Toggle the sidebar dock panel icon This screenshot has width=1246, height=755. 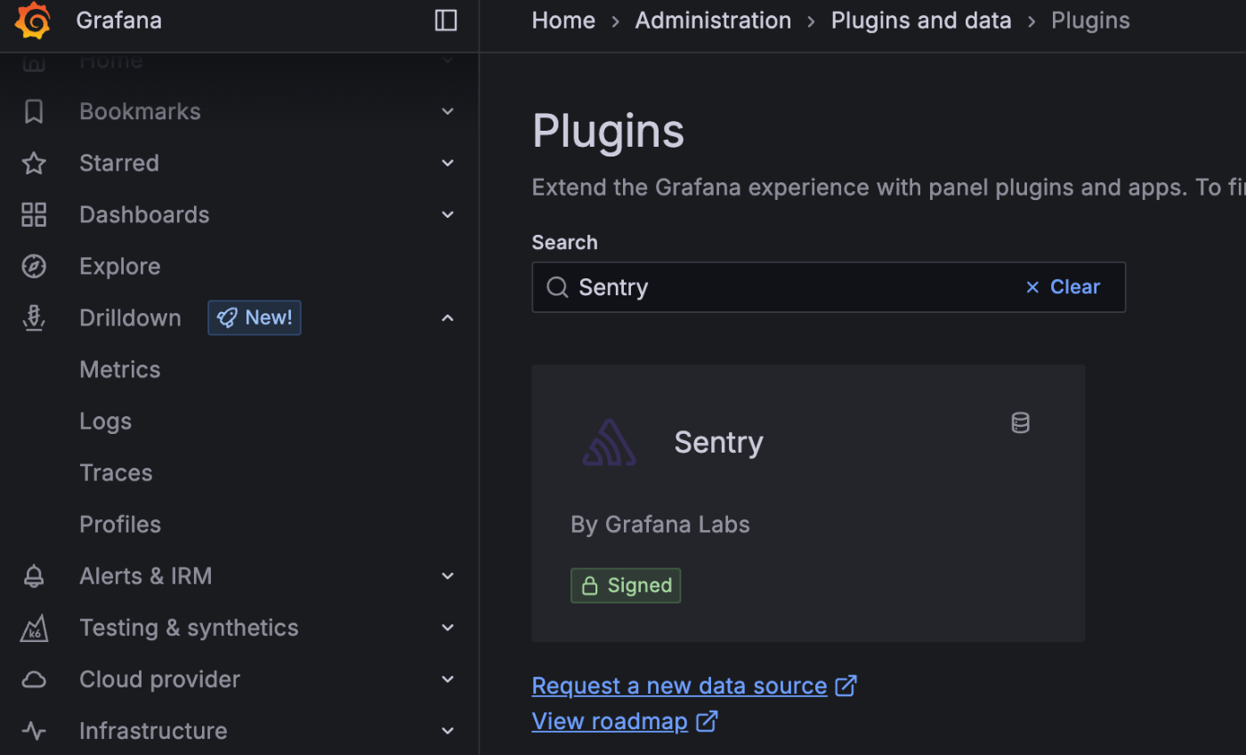point(446,20)
